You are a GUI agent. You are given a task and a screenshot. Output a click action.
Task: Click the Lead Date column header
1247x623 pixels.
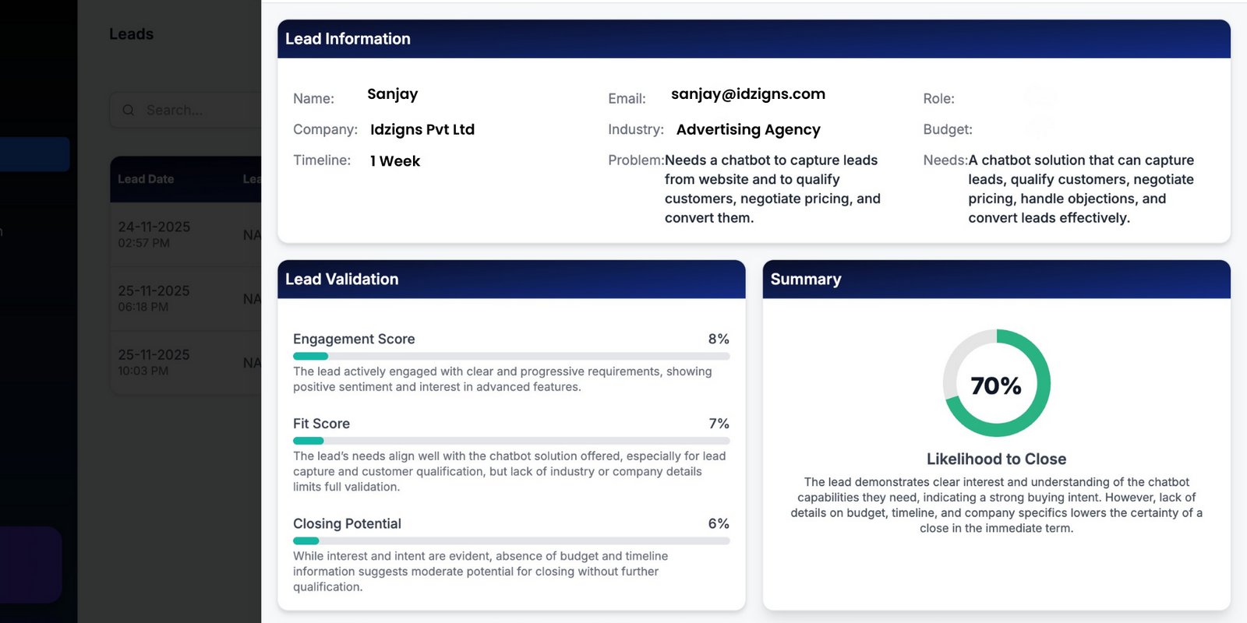pos(146,179)
